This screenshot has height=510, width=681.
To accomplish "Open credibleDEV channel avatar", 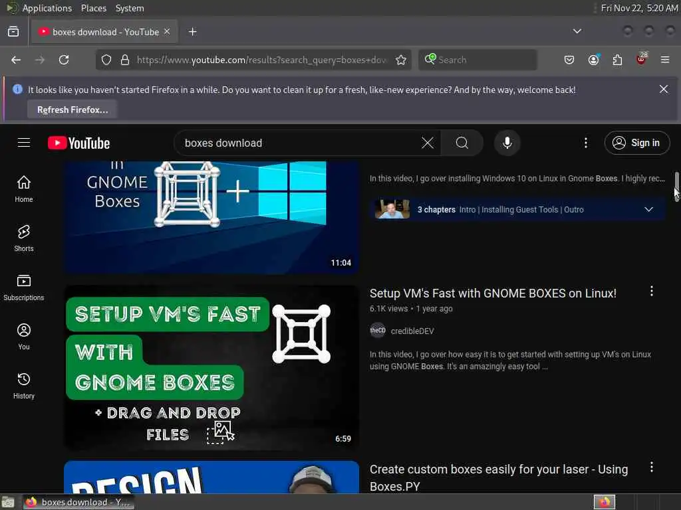I will coord(378,331).
